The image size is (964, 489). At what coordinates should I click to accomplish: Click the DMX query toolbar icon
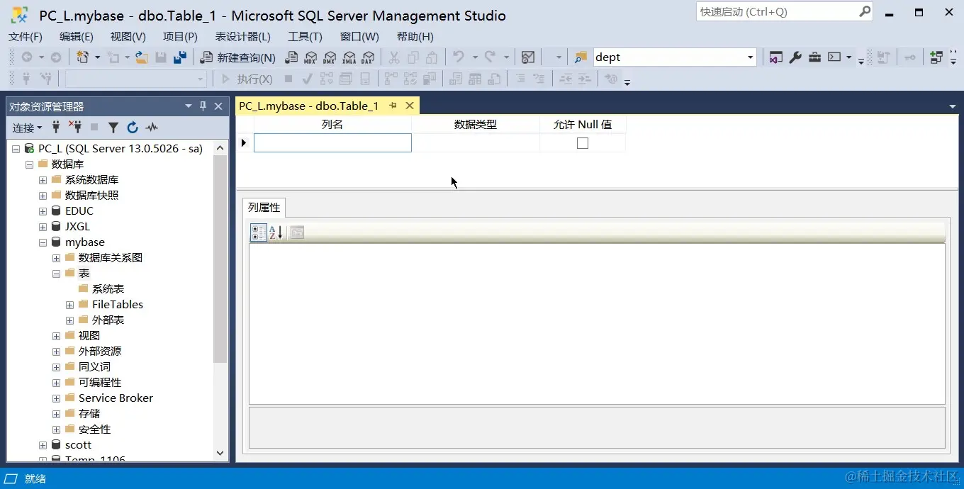coord(330,57)
